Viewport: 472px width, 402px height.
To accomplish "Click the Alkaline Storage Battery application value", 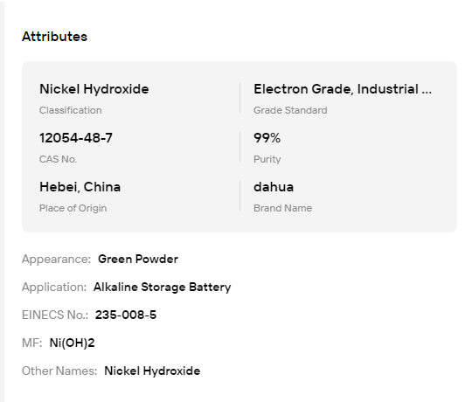I will click(x=163, y=287).
